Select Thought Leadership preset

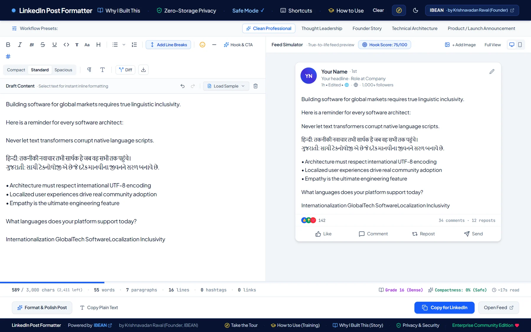coord(322,29)
